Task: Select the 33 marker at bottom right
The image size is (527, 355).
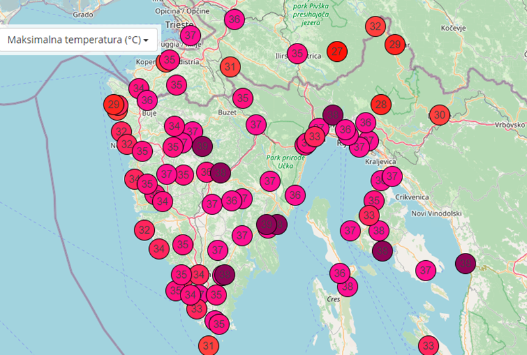Action: click(429, 345)
